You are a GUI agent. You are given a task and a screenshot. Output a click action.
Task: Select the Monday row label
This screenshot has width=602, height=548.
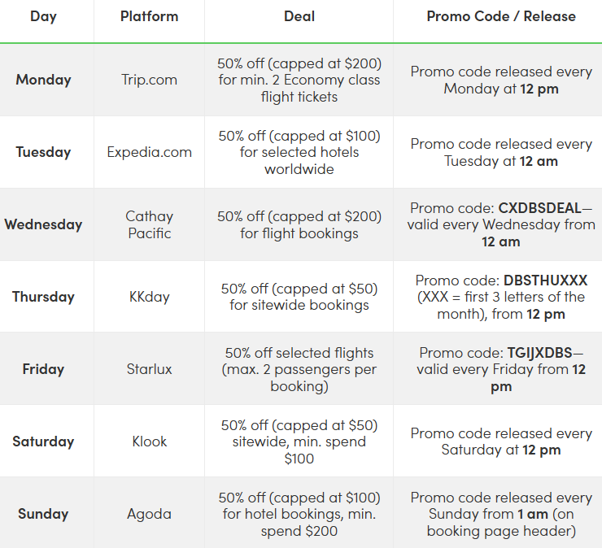tap(43, 80)
